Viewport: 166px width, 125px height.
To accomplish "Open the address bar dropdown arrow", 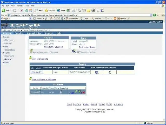I will click(x=151, y=15).
